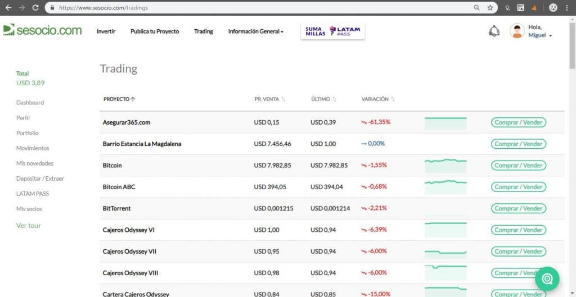Open Portfolio in the sidebar
This screenshot has height=297, width=576.
coord(27,133)
